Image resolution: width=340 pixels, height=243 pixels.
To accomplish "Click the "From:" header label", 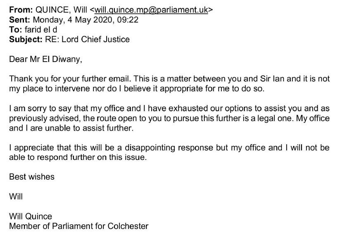I will tap(21, 10).
